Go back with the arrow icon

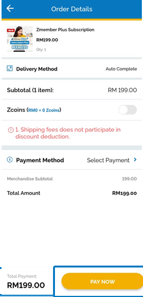pos(10,9)
